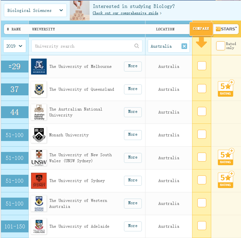Open the 5-star rating badge for University of Sydney
The width and height of the screenshot is (241, 238).
click(226, 180)
